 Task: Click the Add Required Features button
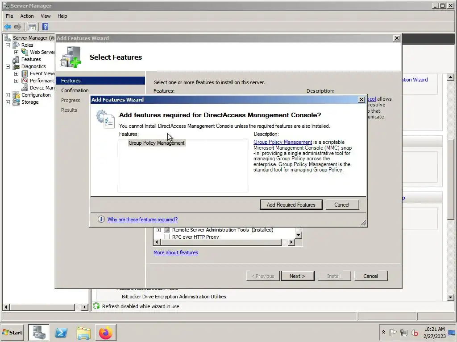pyautogui.click(x=291, y=205)
